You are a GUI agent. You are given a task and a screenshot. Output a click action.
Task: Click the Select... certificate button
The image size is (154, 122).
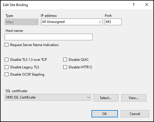tap(106, 98)
